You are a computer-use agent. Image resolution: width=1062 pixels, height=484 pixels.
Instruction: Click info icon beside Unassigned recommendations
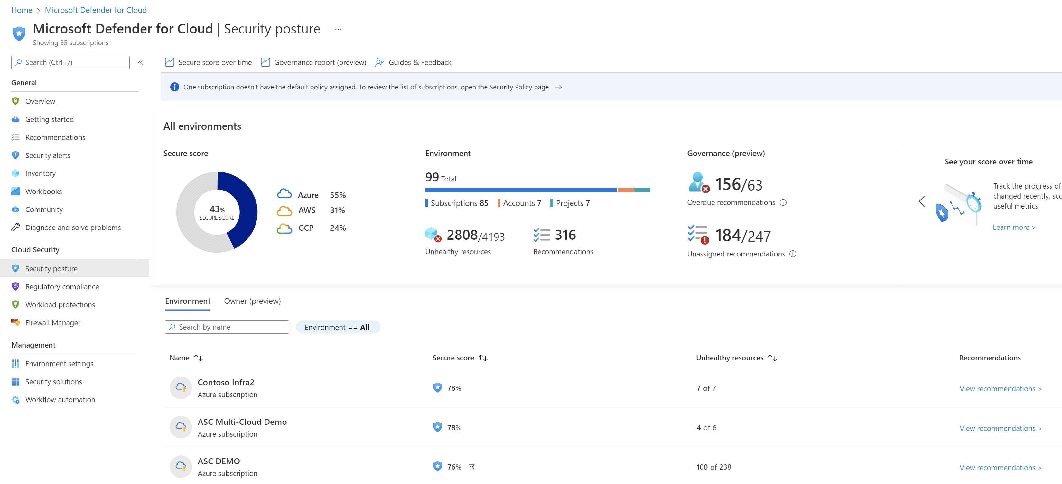pos(792,254)
